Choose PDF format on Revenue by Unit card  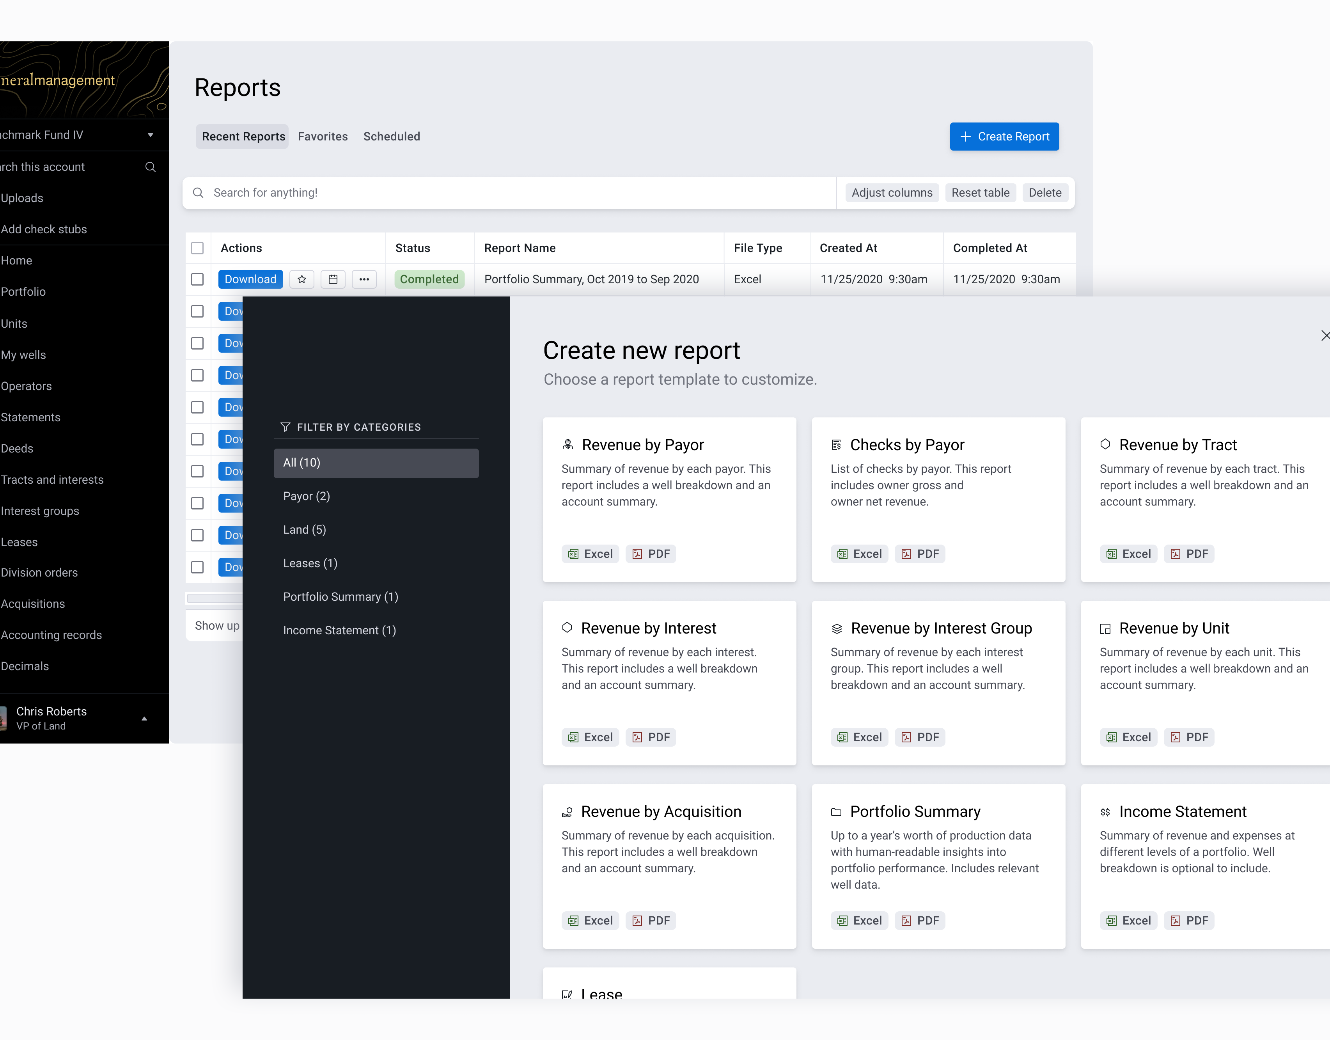[x=1189, y=737]
